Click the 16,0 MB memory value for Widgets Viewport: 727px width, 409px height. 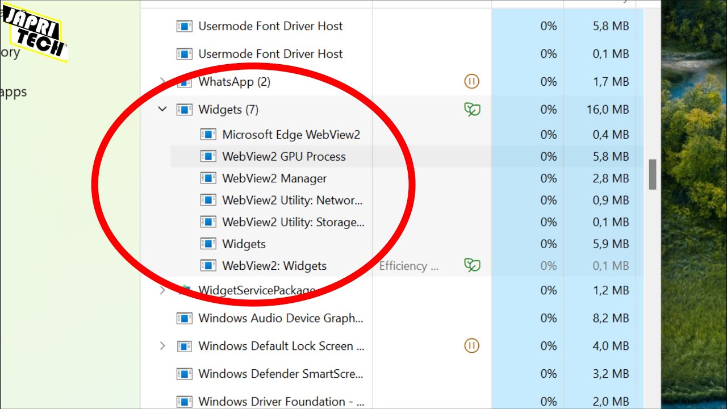tap(608, 110)
